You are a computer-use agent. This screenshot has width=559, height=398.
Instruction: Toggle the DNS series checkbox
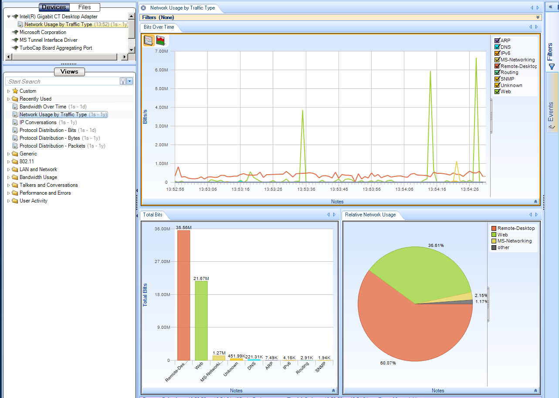click(497, 47)
